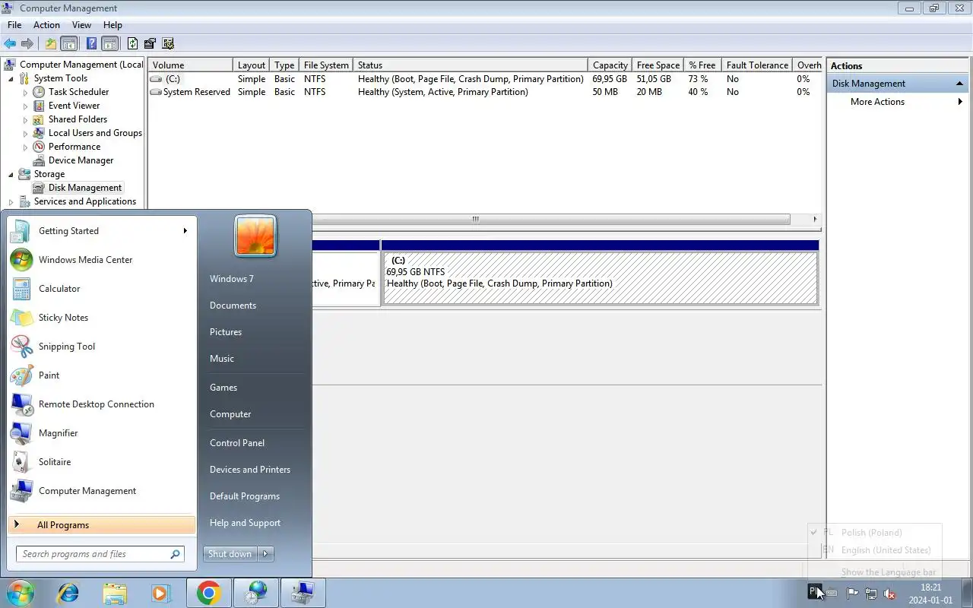Open All Programs in the Start menu

point(102,525)
